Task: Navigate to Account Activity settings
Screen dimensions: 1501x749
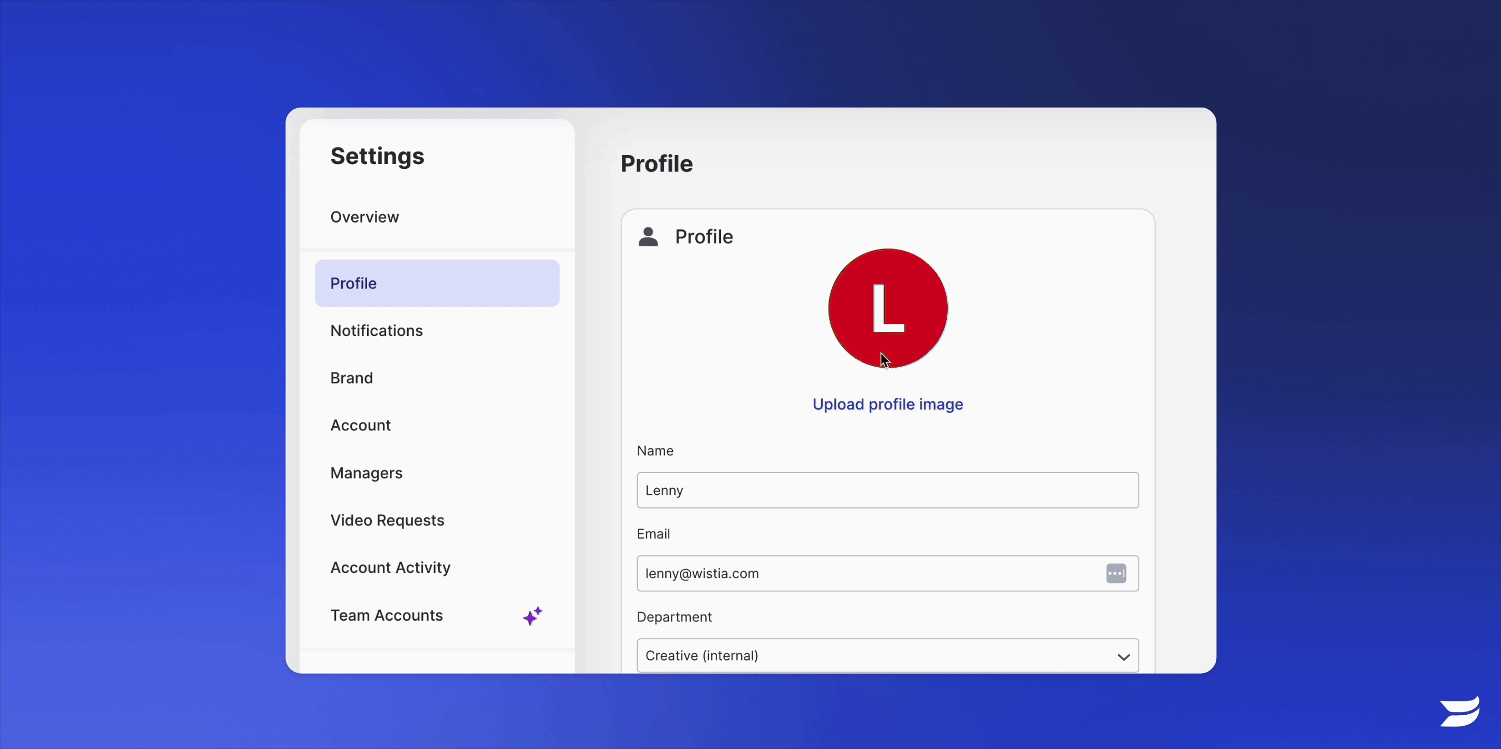Action: point(391,567)
